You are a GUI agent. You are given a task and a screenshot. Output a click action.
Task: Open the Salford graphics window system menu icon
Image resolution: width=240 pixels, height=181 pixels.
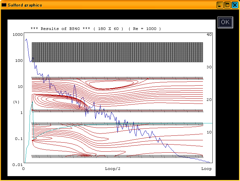coord(4,5)
